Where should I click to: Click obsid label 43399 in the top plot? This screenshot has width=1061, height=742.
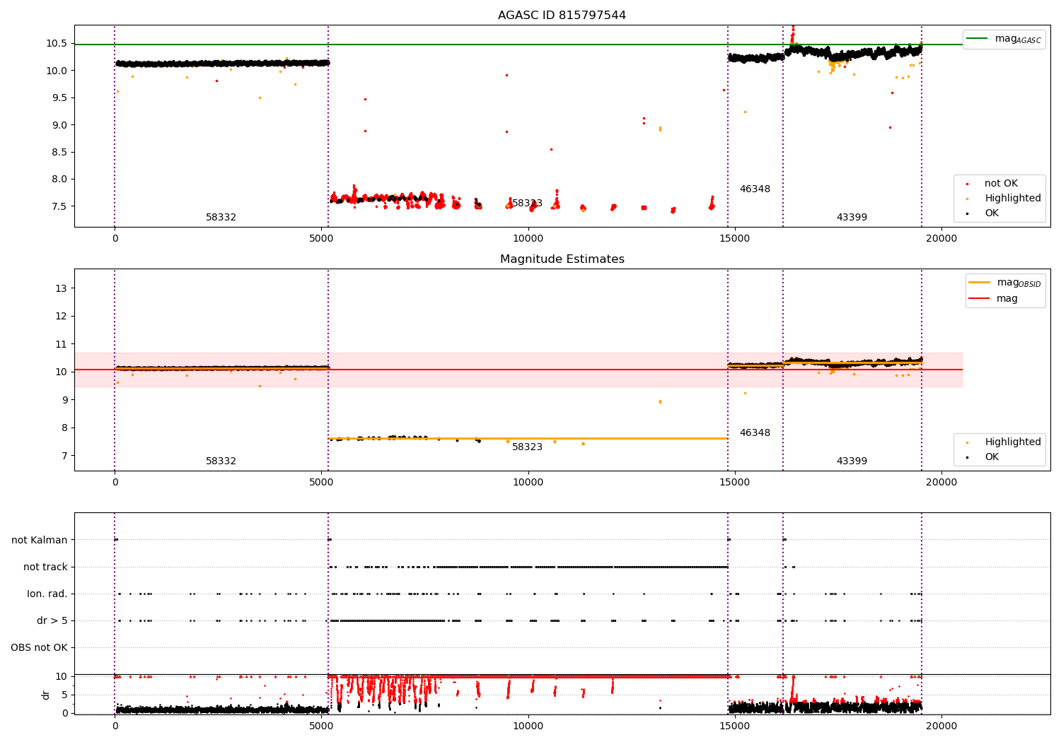tap(852, 218)
